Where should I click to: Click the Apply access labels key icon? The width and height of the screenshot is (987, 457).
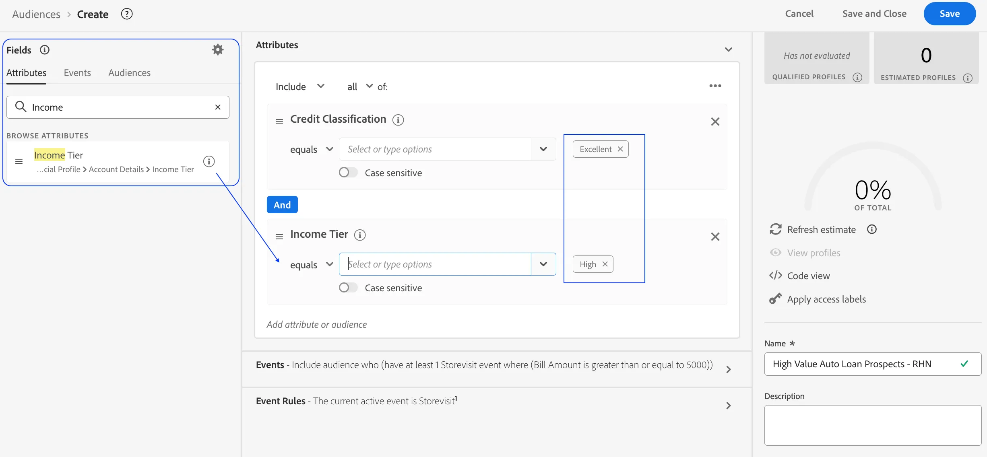pos(776,299)
